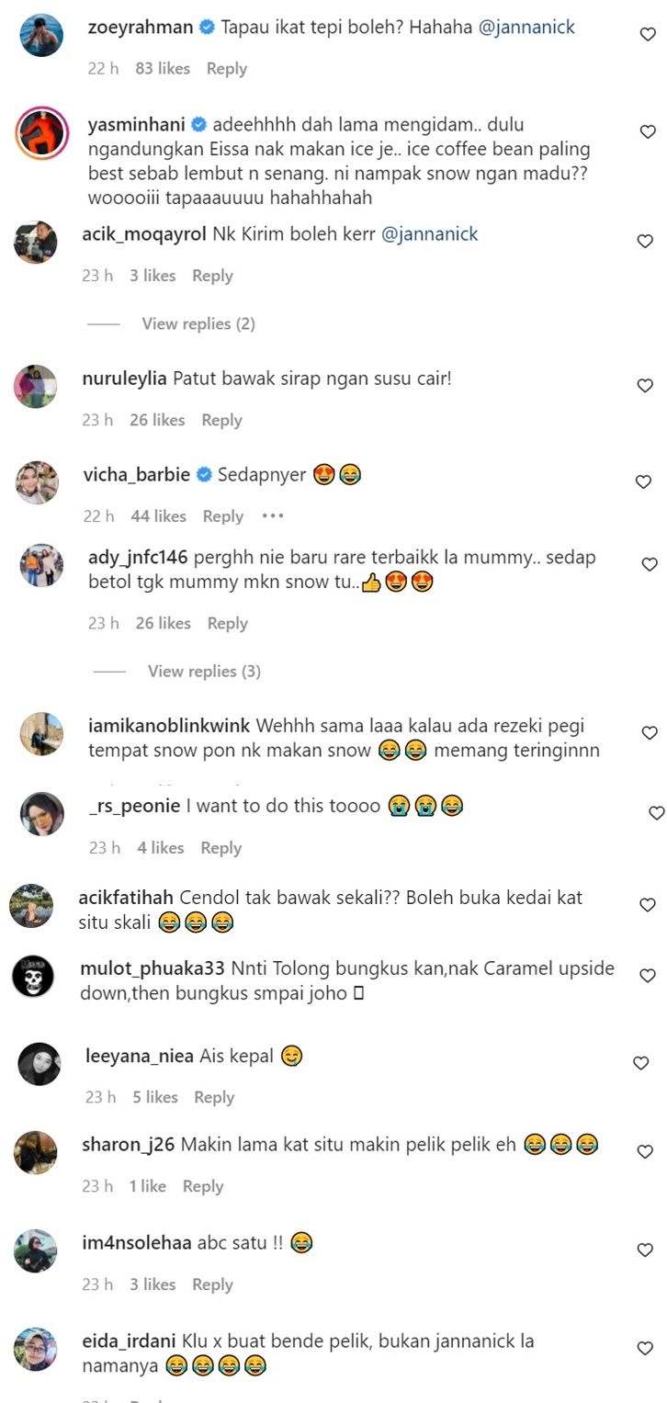Open the 83 likes list on zoeyrahman's comment
Image resolution: width=667 pixels, height=1403 pixels.
tap(163, 69)
